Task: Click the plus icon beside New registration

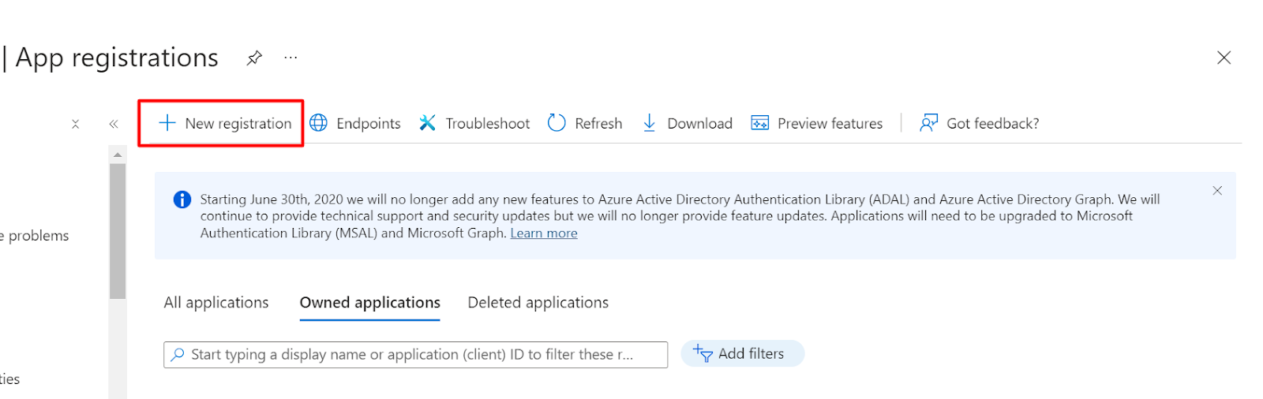Action: pyautogui.click(x=167, y=123)
